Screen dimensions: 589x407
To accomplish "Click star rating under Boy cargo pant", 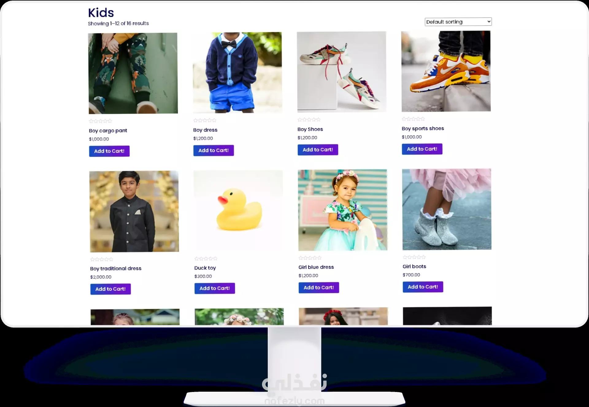I will (101, 121).
